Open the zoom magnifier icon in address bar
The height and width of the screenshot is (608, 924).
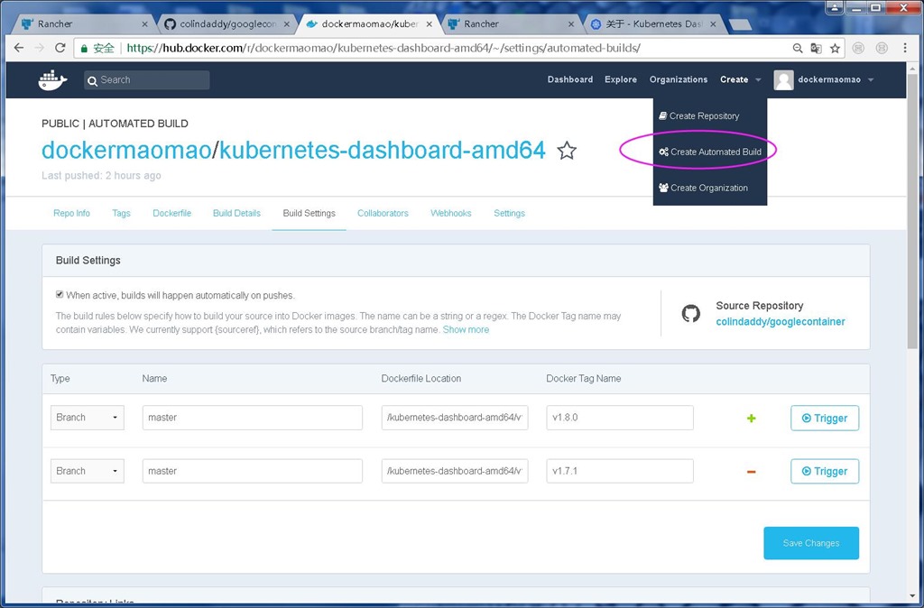tap(798, 49)
